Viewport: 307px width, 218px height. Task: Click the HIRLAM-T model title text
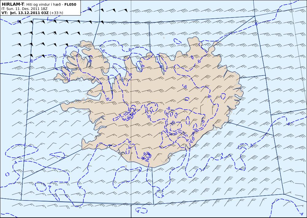pyautogui.click(x=13, y=4)
